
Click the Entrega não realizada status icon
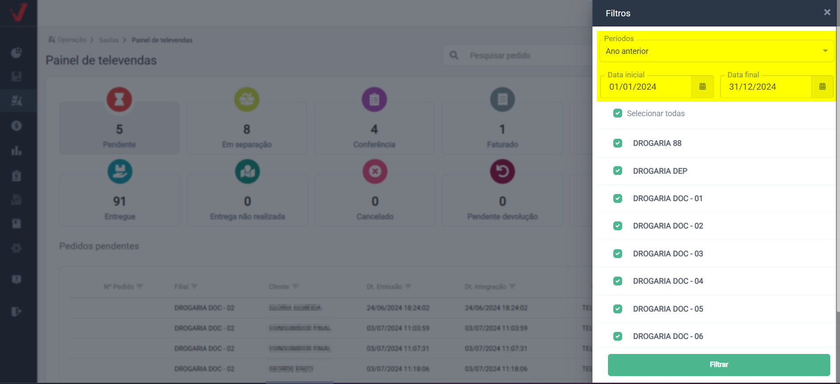(x=247, y=171)
